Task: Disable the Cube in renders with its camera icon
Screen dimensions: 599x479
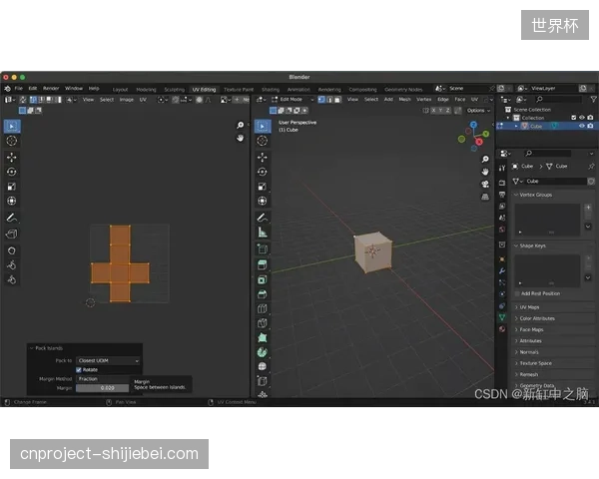Action: [591, 126]
